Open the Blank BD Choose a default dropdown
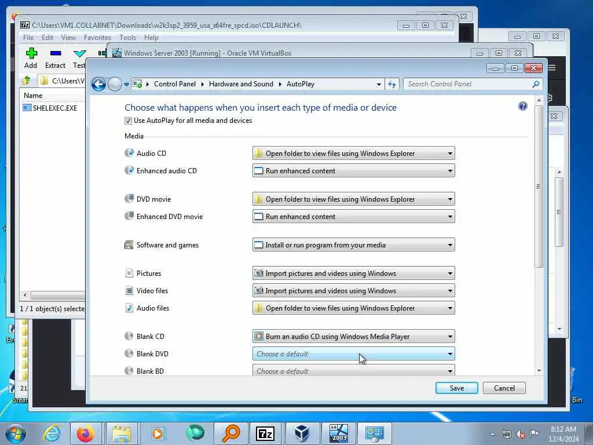 point(354,370)
